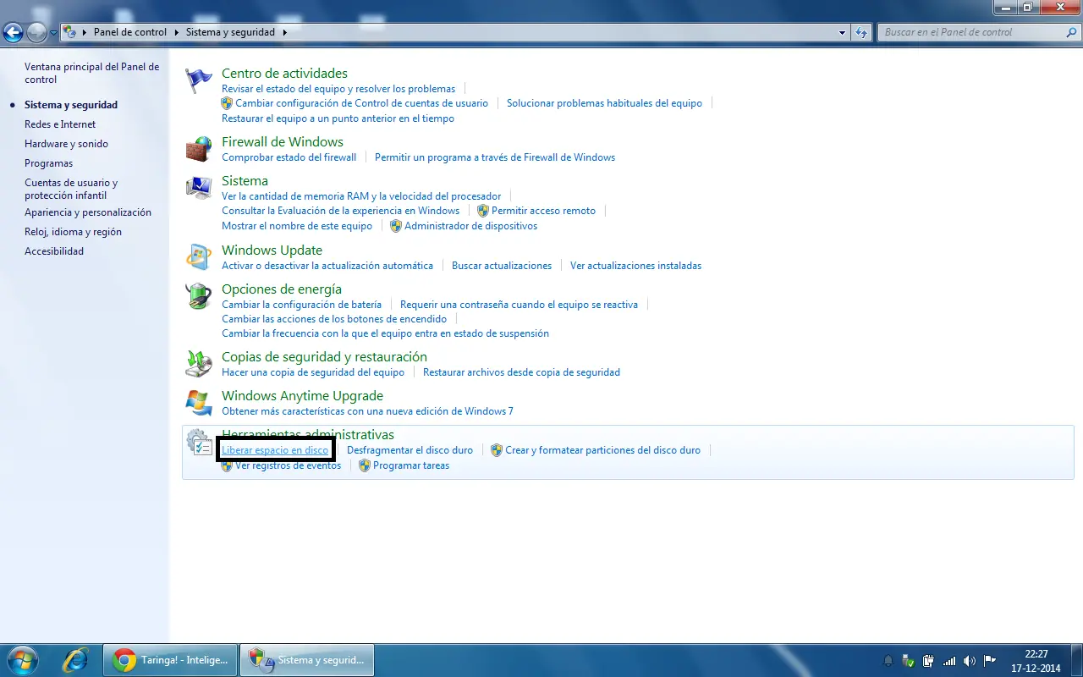This screenshot has width=1083, height=677.
Task: Click Sistema y seguridad in the breadcrumb
Action: click(x=231, y=32)
